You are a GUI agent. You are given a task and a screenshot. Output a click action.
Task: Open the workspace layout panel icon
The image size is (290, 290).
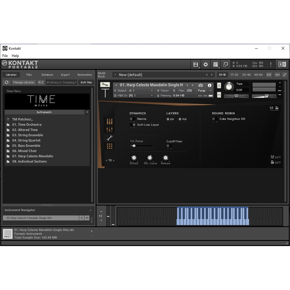pyautogui.click(x=215, y=64)
